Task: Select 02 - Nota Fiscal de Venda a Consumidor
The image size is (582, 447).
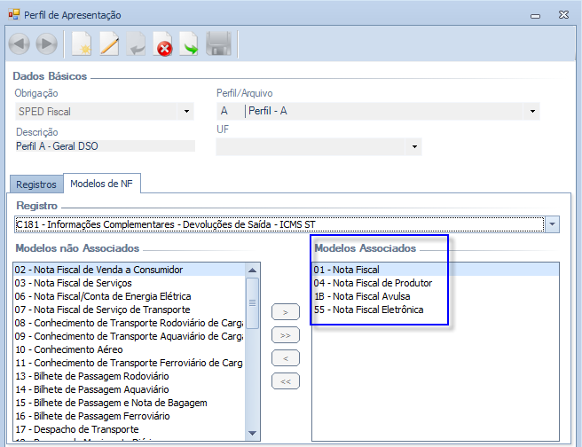Action: click(129, 270)
